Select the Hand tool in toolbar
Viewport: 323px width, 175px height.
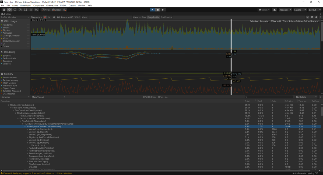4,10
